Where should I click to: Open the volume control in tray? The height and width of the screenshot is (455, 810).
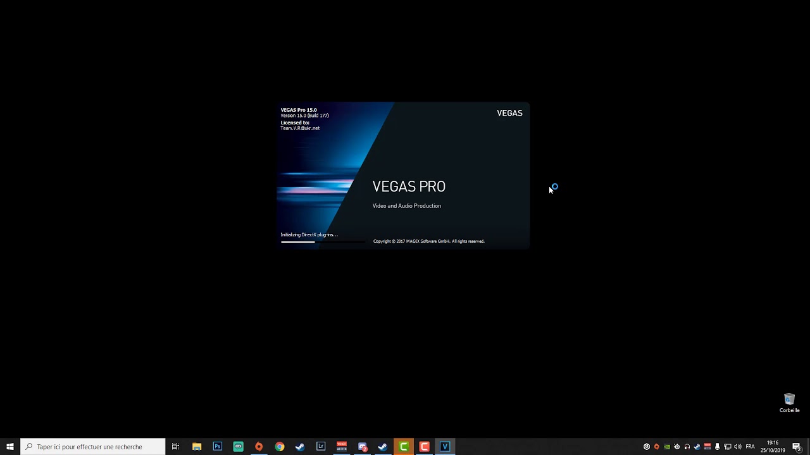tap(738, 447)
